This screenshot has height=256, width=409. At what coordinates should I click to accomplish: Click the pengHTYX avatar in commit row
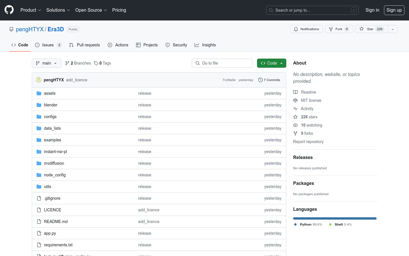point(39,80)
